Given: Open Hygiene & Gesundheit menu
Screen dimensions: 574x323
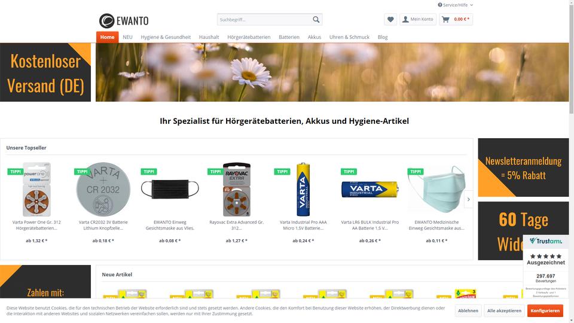Looking at the screenshot, I should [166, 37].
